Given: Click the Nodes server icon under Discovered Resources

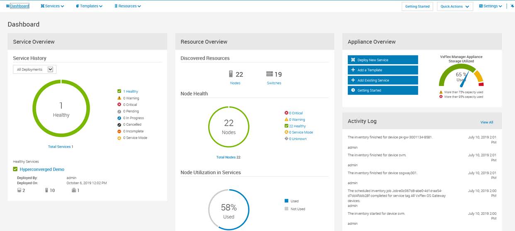Looking at the screenshot, I should [x=231, y=74].
